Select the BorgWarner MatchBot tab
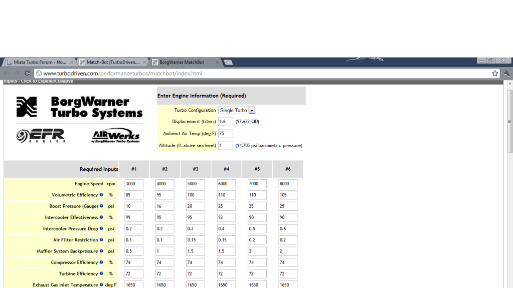The height and width of the screenshot is (288, 513). coord(185,62)
